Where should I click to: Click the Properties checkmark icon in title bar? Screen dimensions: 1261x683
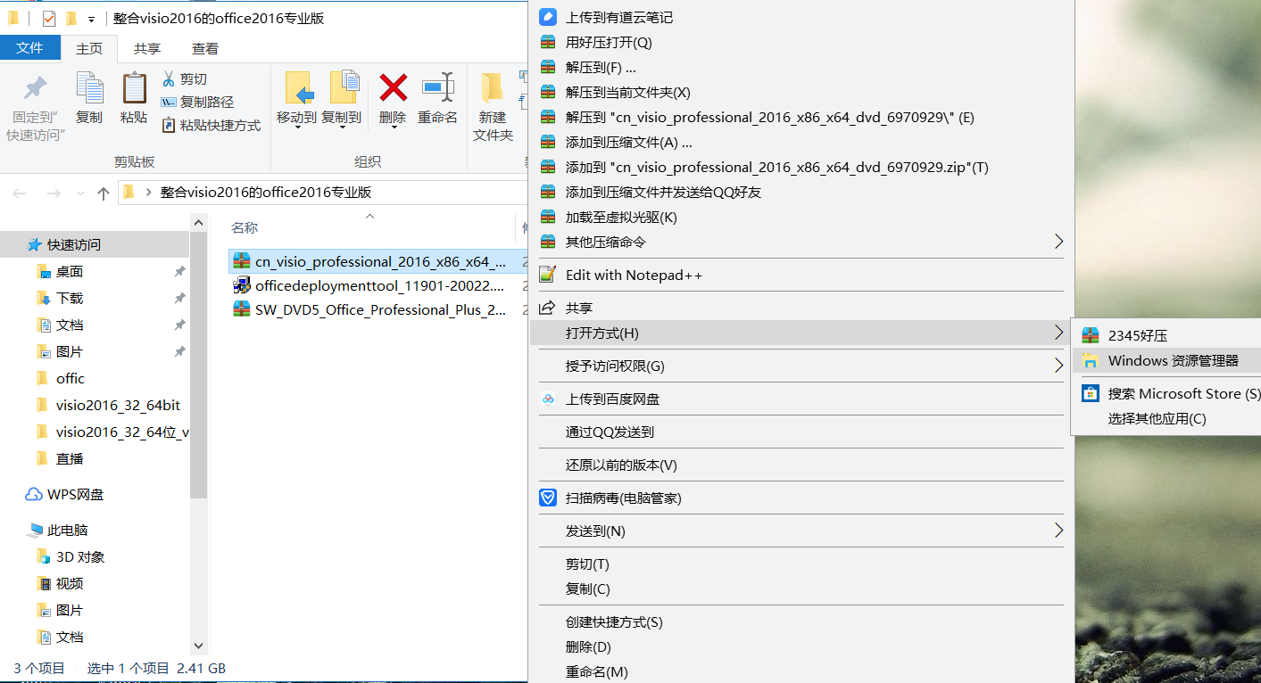point(49,18)
